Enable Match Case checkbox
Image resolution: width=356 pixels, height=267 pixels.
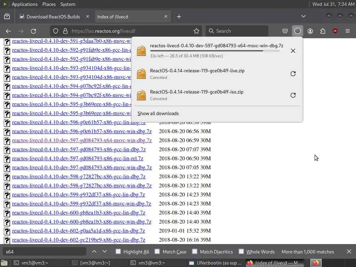tap(157, 251)
